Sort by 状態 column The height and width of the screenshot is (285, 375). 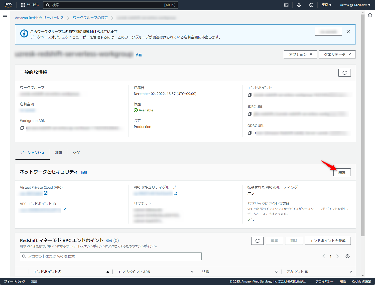(x=276, y=272)
